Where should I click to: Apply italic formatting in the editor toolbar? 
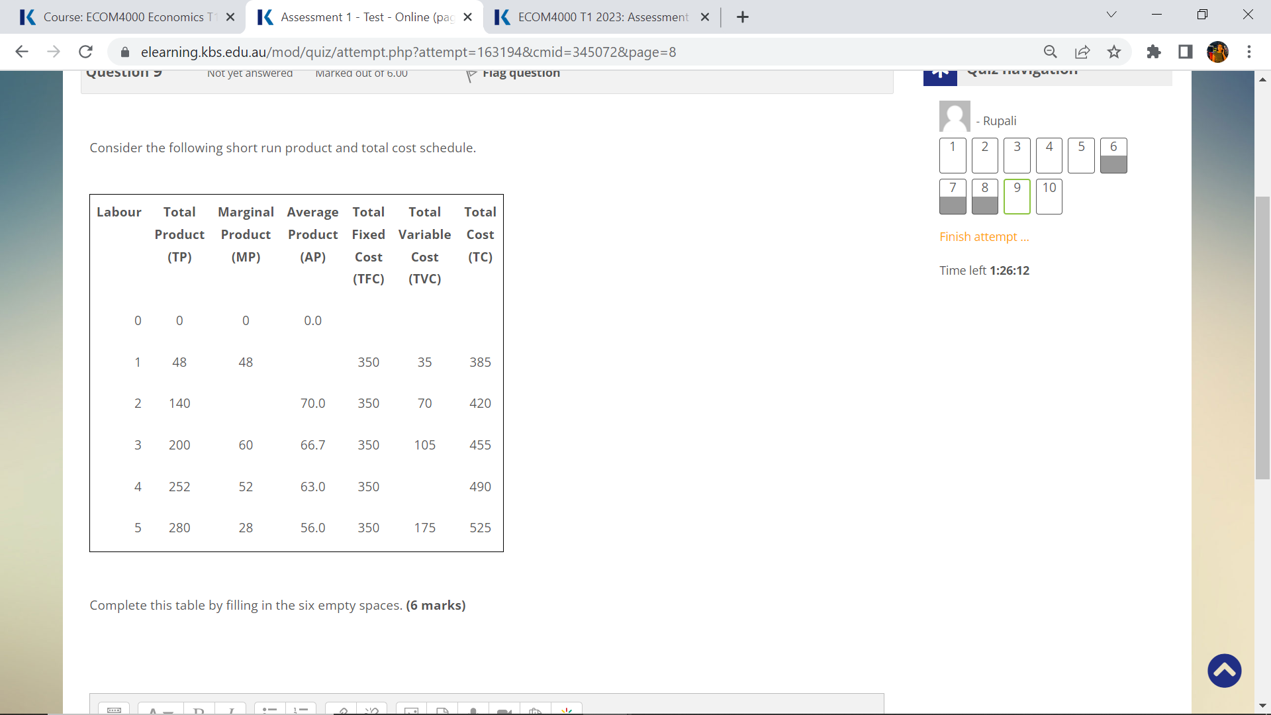tap(232, 710)
